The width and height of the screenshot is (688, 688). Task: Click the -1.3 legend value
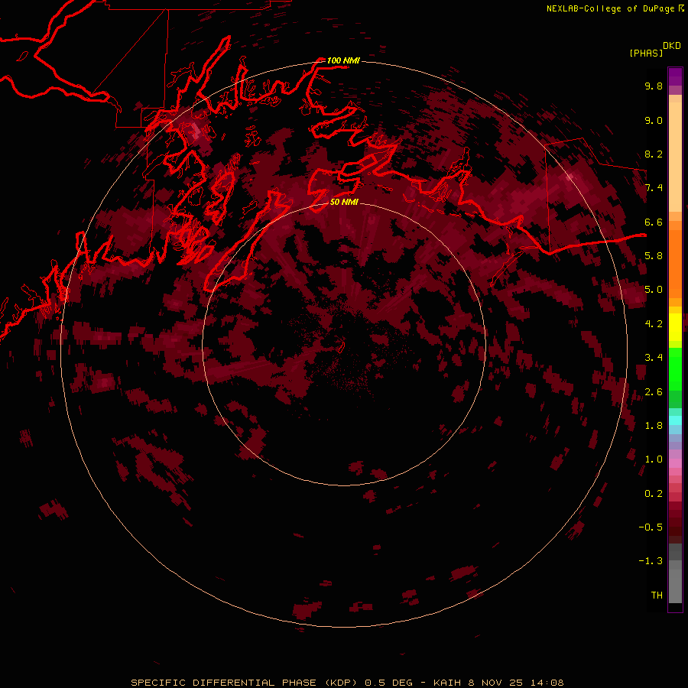point(651,561)
